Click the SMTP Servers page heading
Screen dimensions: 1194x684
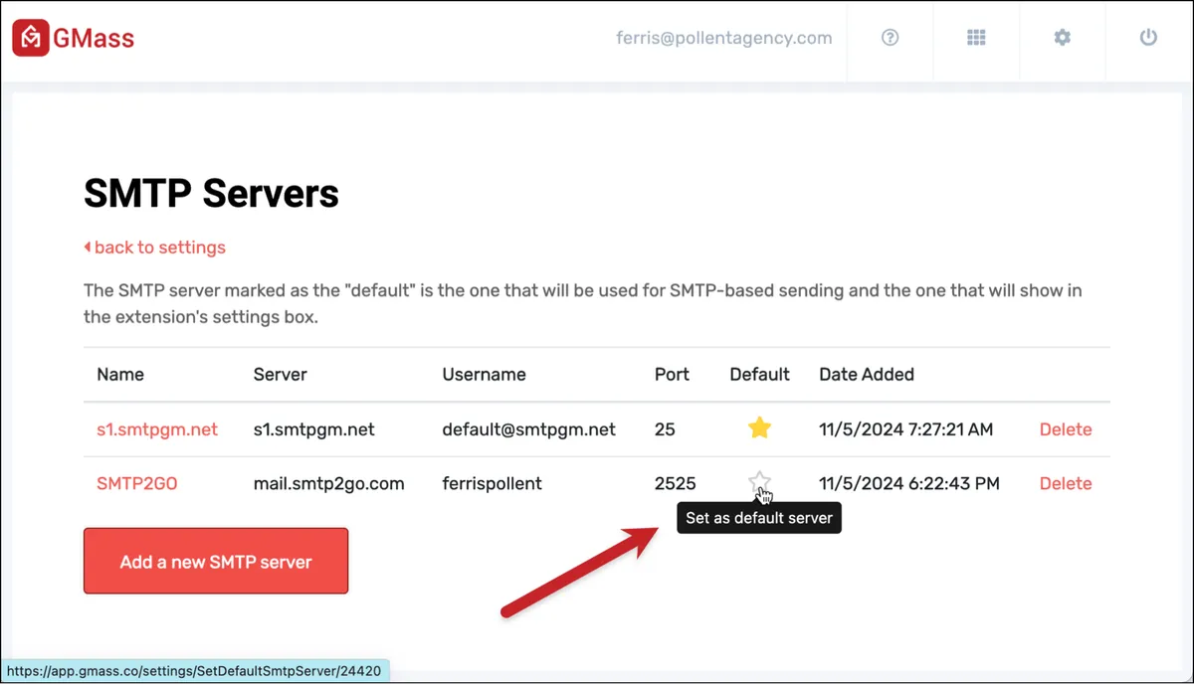(x=211, y=193)
